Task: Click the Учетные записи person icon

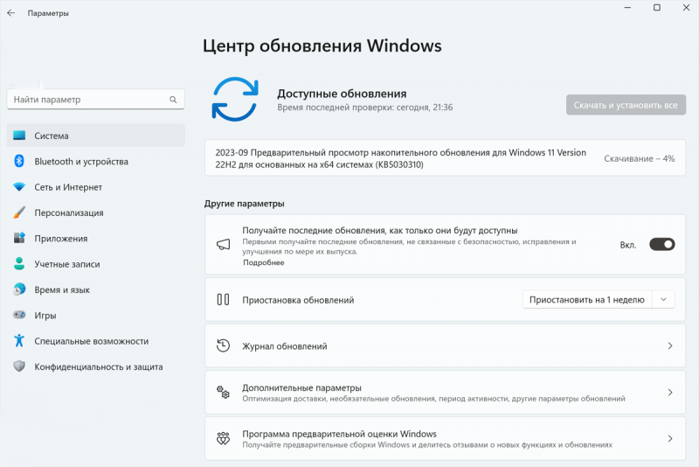Action: tap(18, 264)
